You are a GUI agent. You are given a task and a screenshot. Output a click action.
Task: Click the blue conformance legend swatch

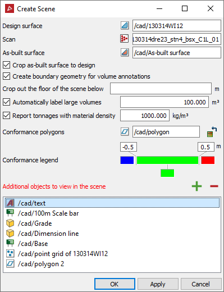[x=127, y=160]
